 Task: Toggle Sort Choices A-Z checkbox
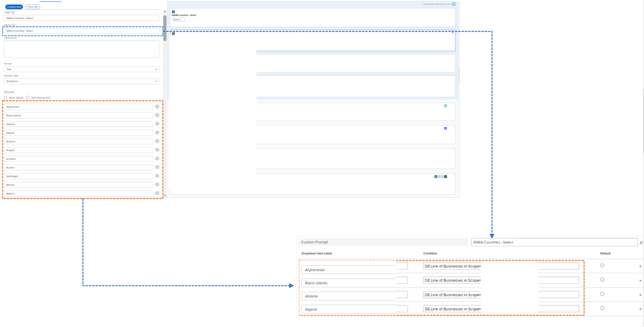[x=28, y=98]
